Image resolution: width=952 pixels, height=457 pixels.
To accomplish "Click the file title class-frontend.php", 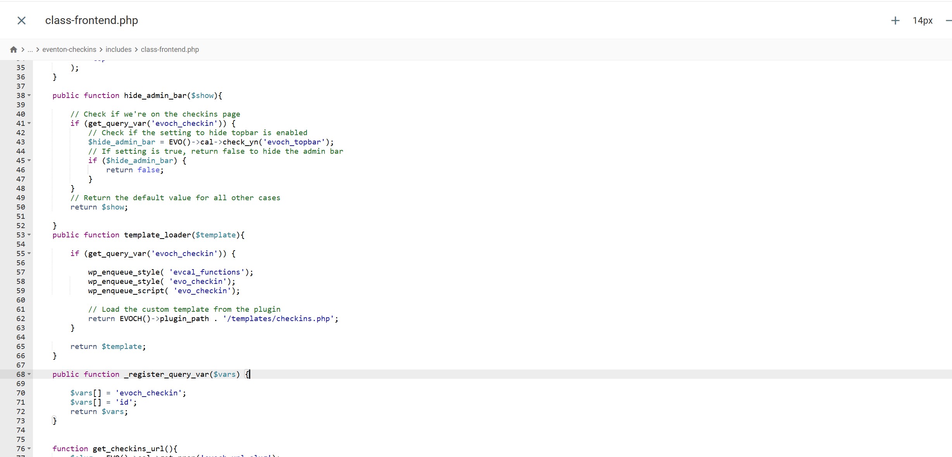I will [91, 21].
